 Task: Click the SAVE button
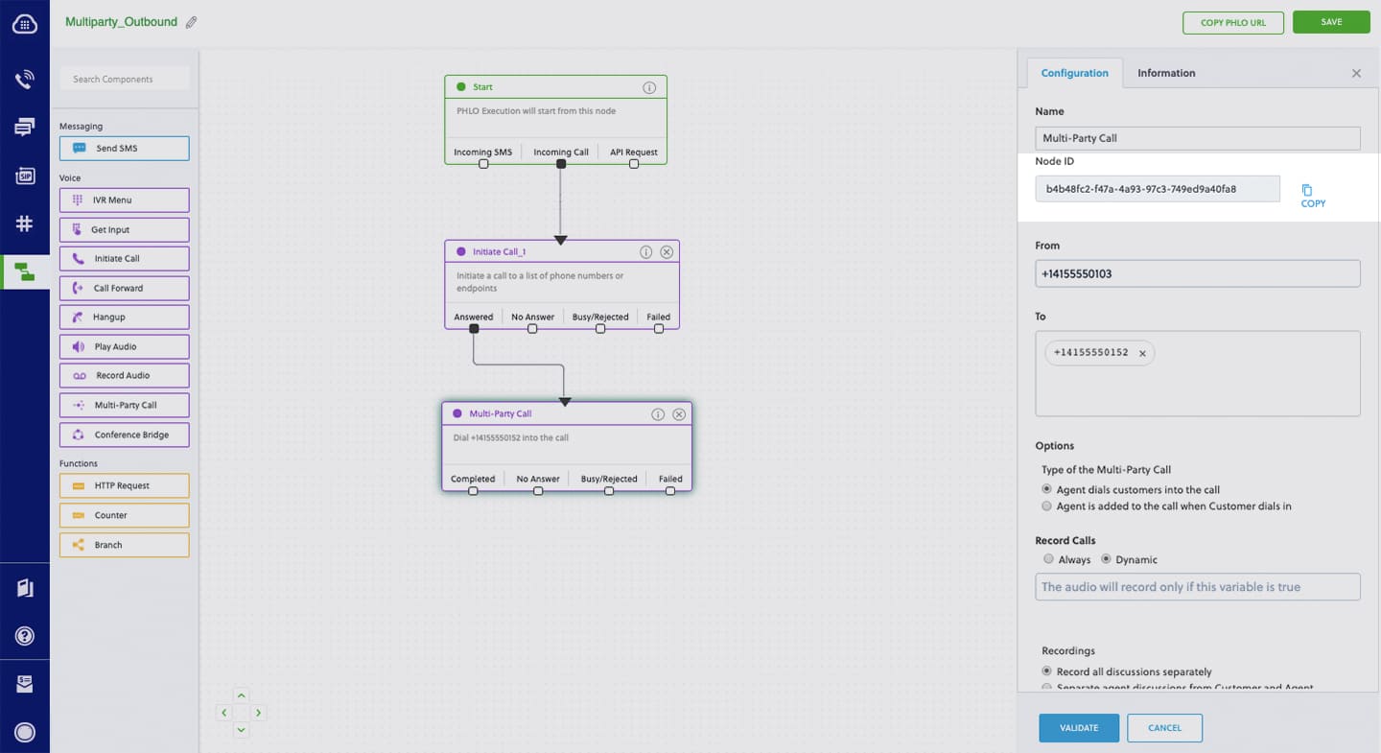1331,21
